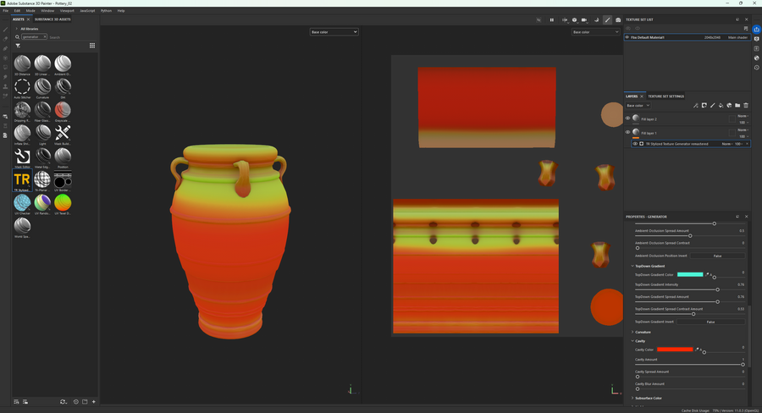Image resolution: width=762 pixels, height=413 pixels.
Task: Delete layer using the trash icon
Action: [746, 106]
